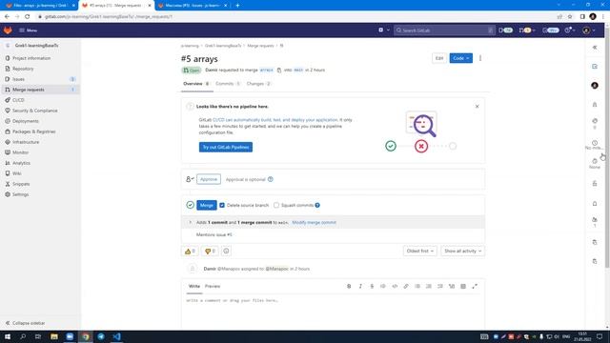Viewport: 610px width, 343px height.
Task: Collapse the right sidebar chevrons
Action: [595, 47]
